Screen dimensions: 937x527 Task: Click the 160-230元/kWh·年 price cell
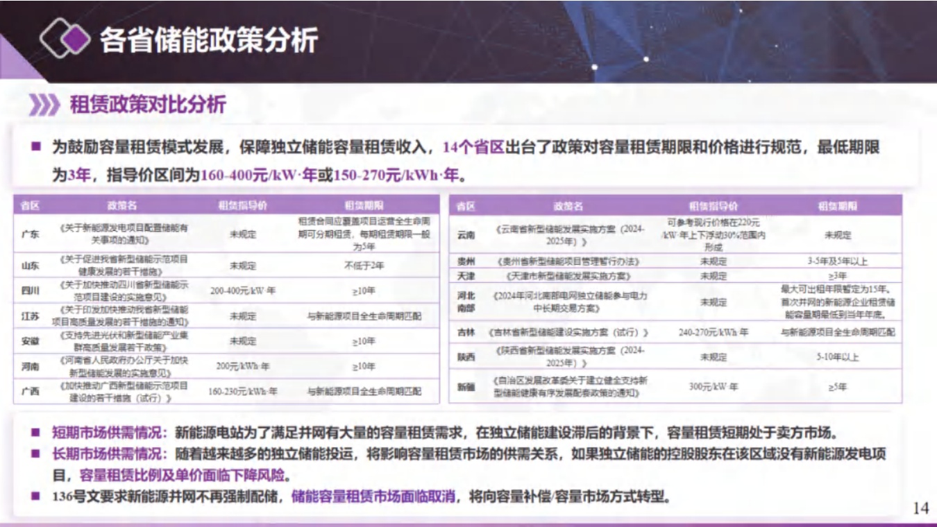242,391
